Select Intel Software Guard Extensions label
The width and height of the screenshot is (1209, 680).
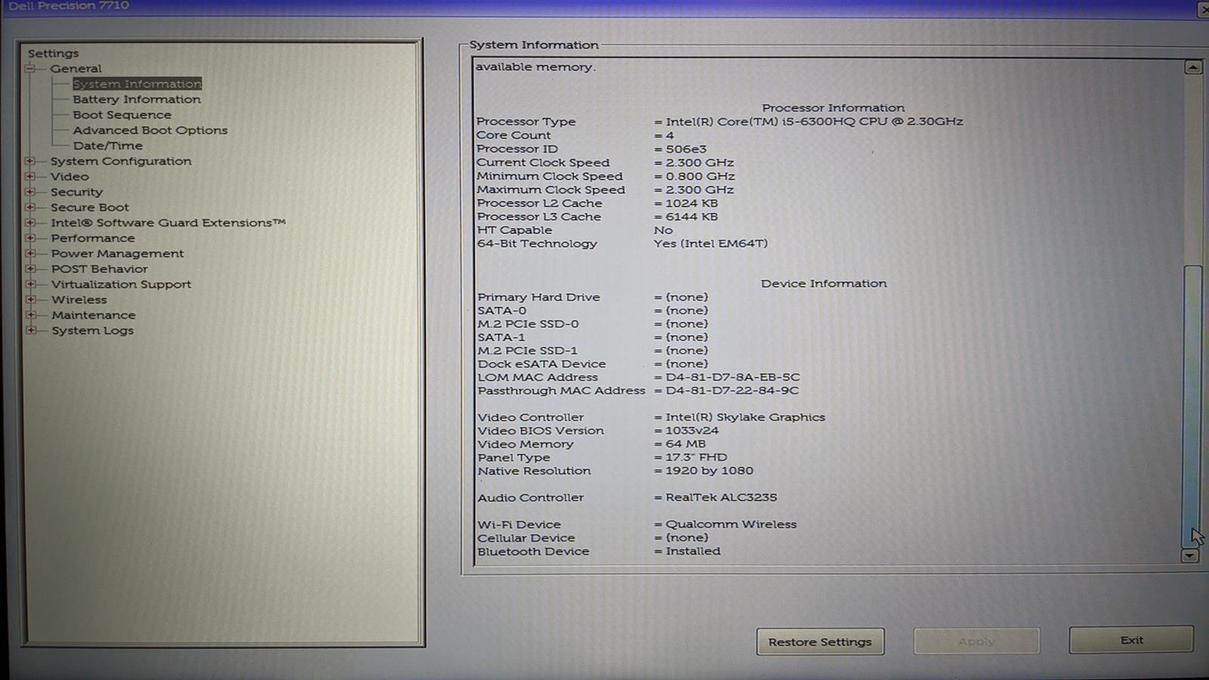[168, 222]
